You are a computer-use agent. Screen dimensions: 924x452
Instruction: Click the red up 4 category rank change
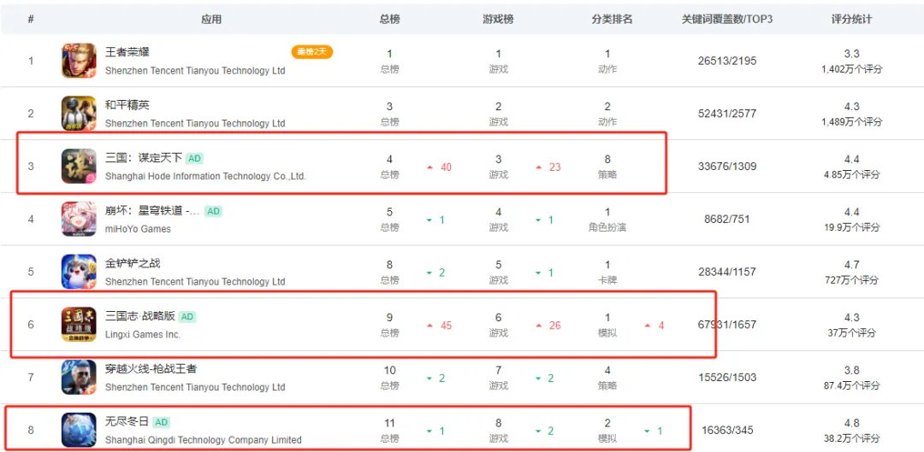point(654,326)
